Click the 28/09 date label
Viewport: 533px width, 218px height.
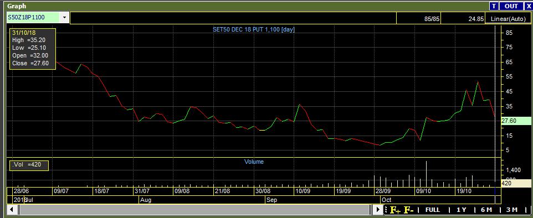(383, 191)
